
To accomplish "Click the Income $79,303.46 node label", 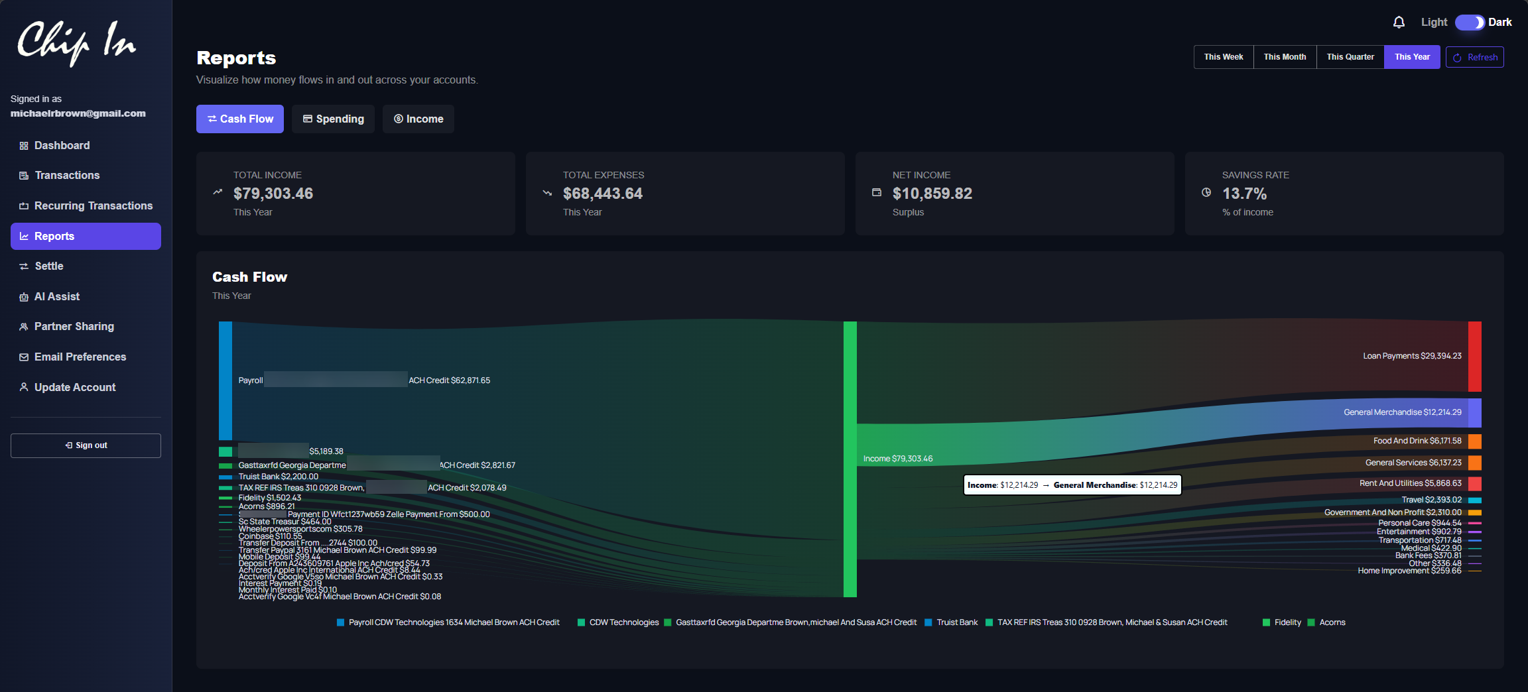I will tap(898, 459).
